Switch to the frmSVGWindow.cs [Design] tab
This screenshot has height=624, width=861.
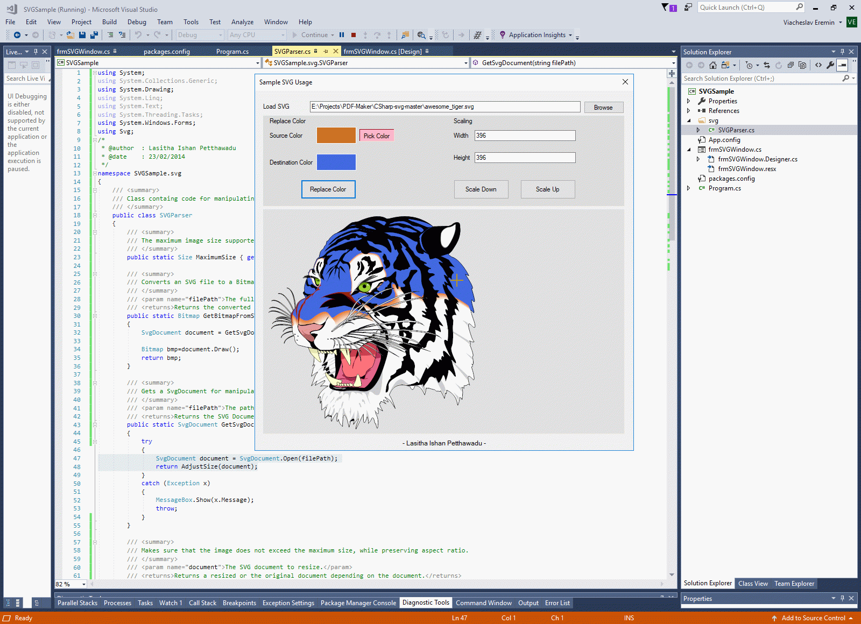pyautogui.click(x=383, y=52)
